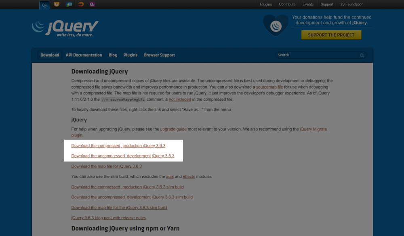Click the 'Downloading jQuery using npm or Yarn' heading
The image size is (404, 236).
click(125, 229)
